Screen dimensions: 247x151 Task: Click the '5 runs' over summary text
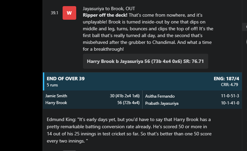[x=52, y=85]
